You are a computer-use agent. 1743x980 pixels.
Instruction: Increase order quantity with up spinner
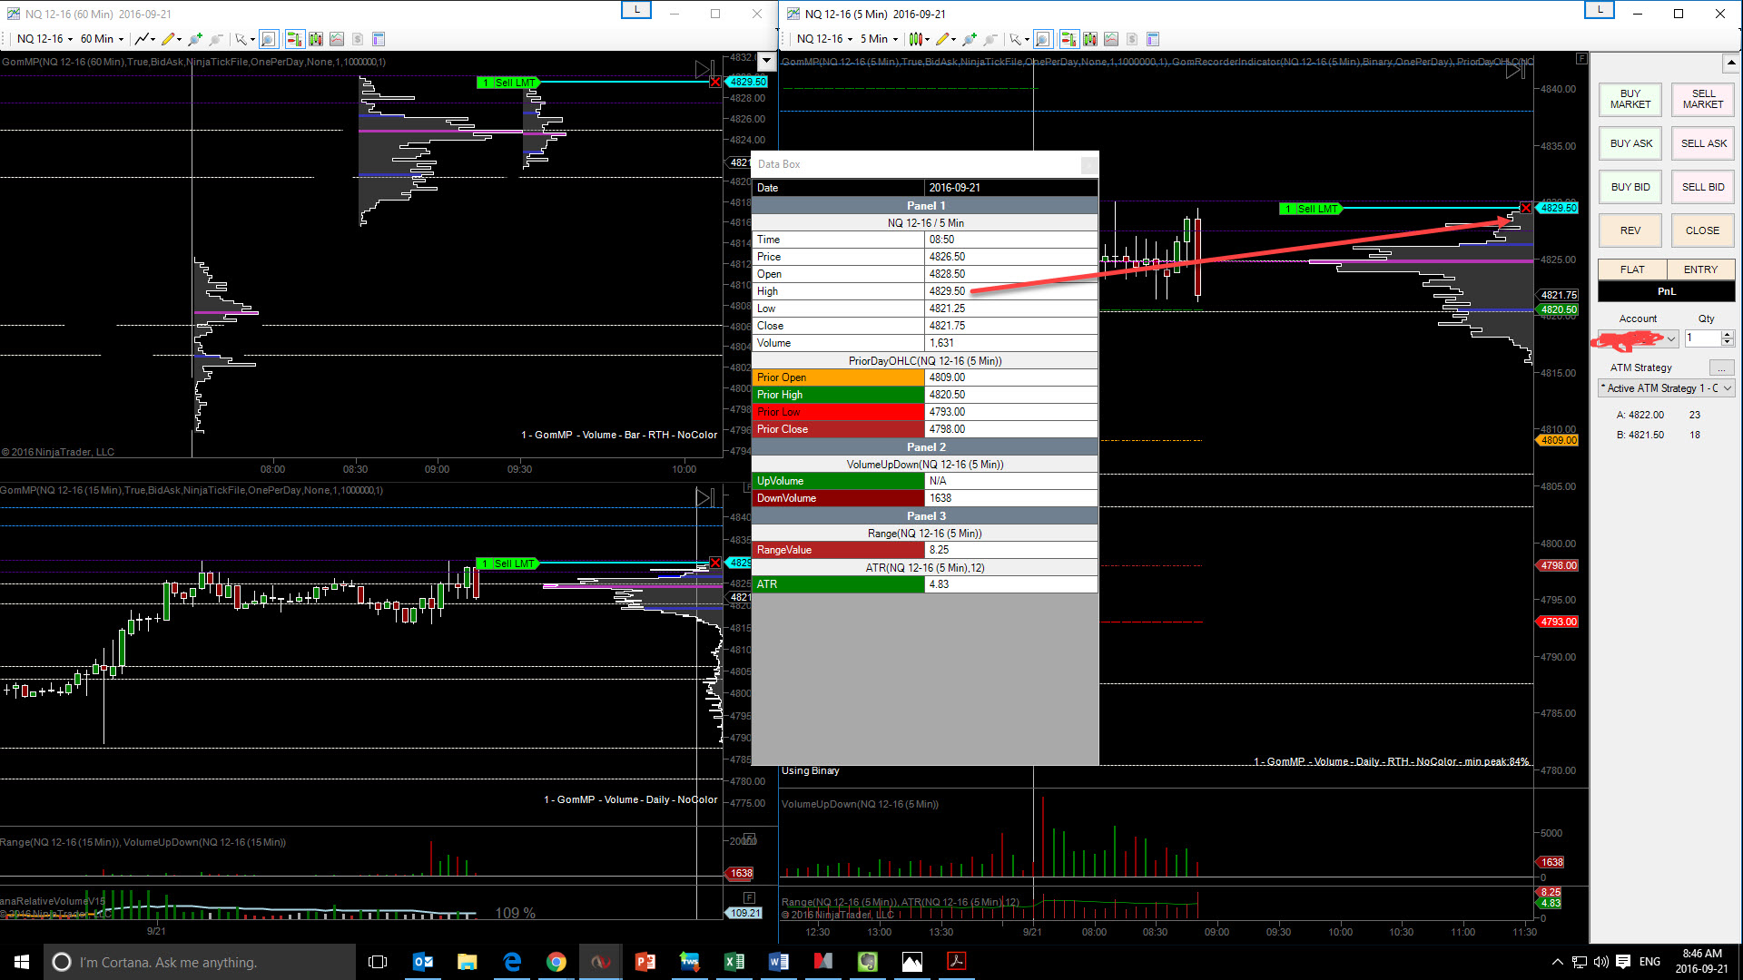(x=1728, y=334)
